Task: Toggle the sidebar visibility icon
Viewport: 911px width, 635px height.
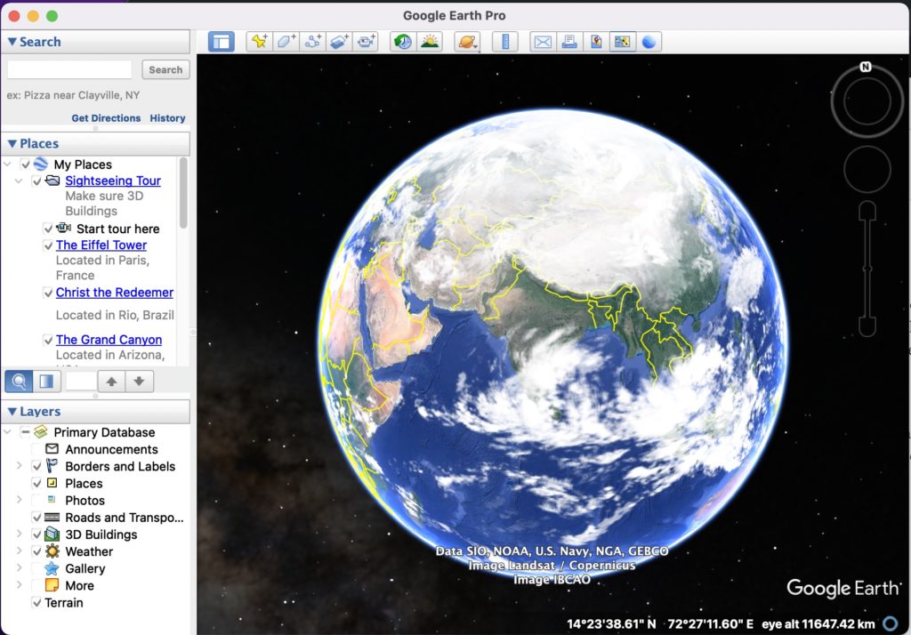Action: click(x=222, y=41)
